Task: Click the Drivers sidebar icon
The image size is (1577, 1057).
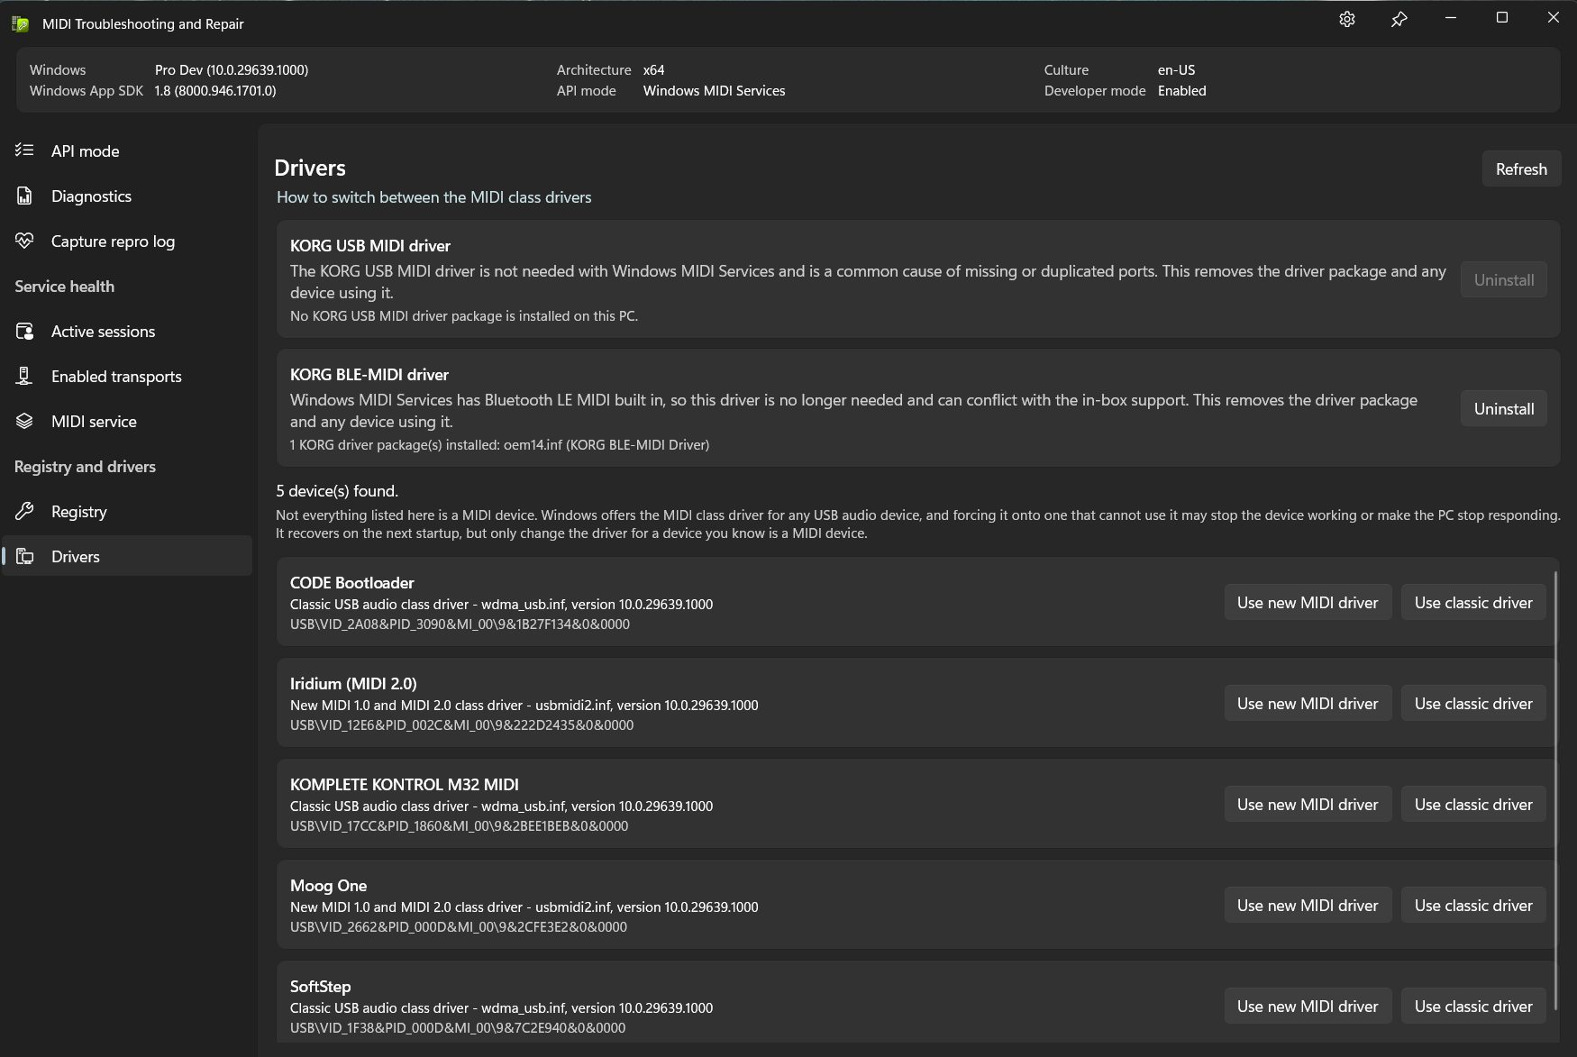Action: coord(24,556)
